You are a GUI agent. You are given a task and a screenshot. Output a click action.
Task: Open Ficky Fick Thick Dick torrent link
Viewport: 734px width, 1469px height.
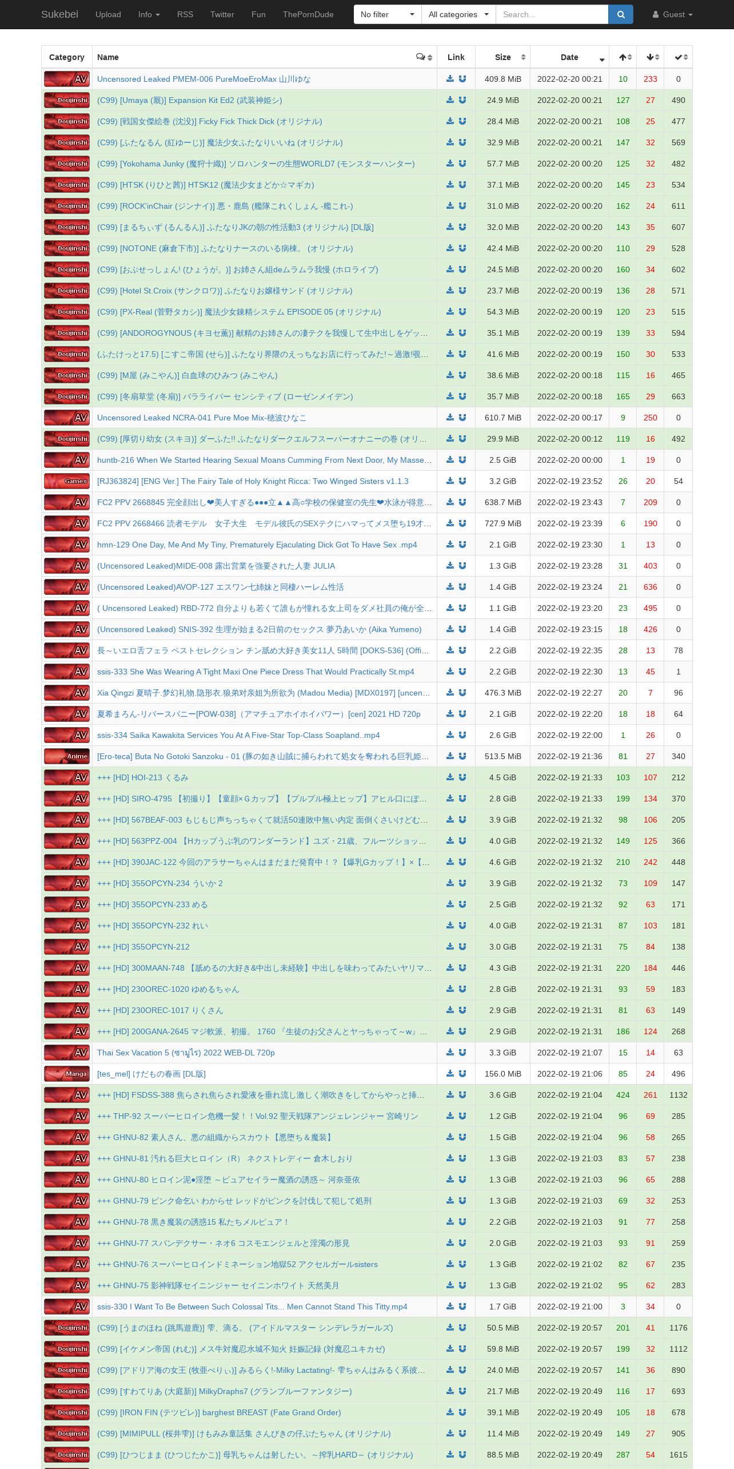coord(209,121)
